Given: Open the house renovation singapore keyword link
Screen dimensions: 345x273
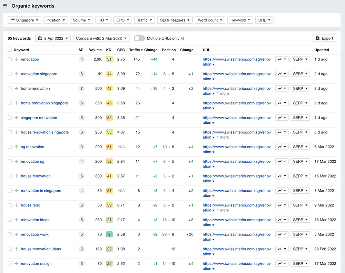Looking at the screenshot, I should tap(45, 132).
